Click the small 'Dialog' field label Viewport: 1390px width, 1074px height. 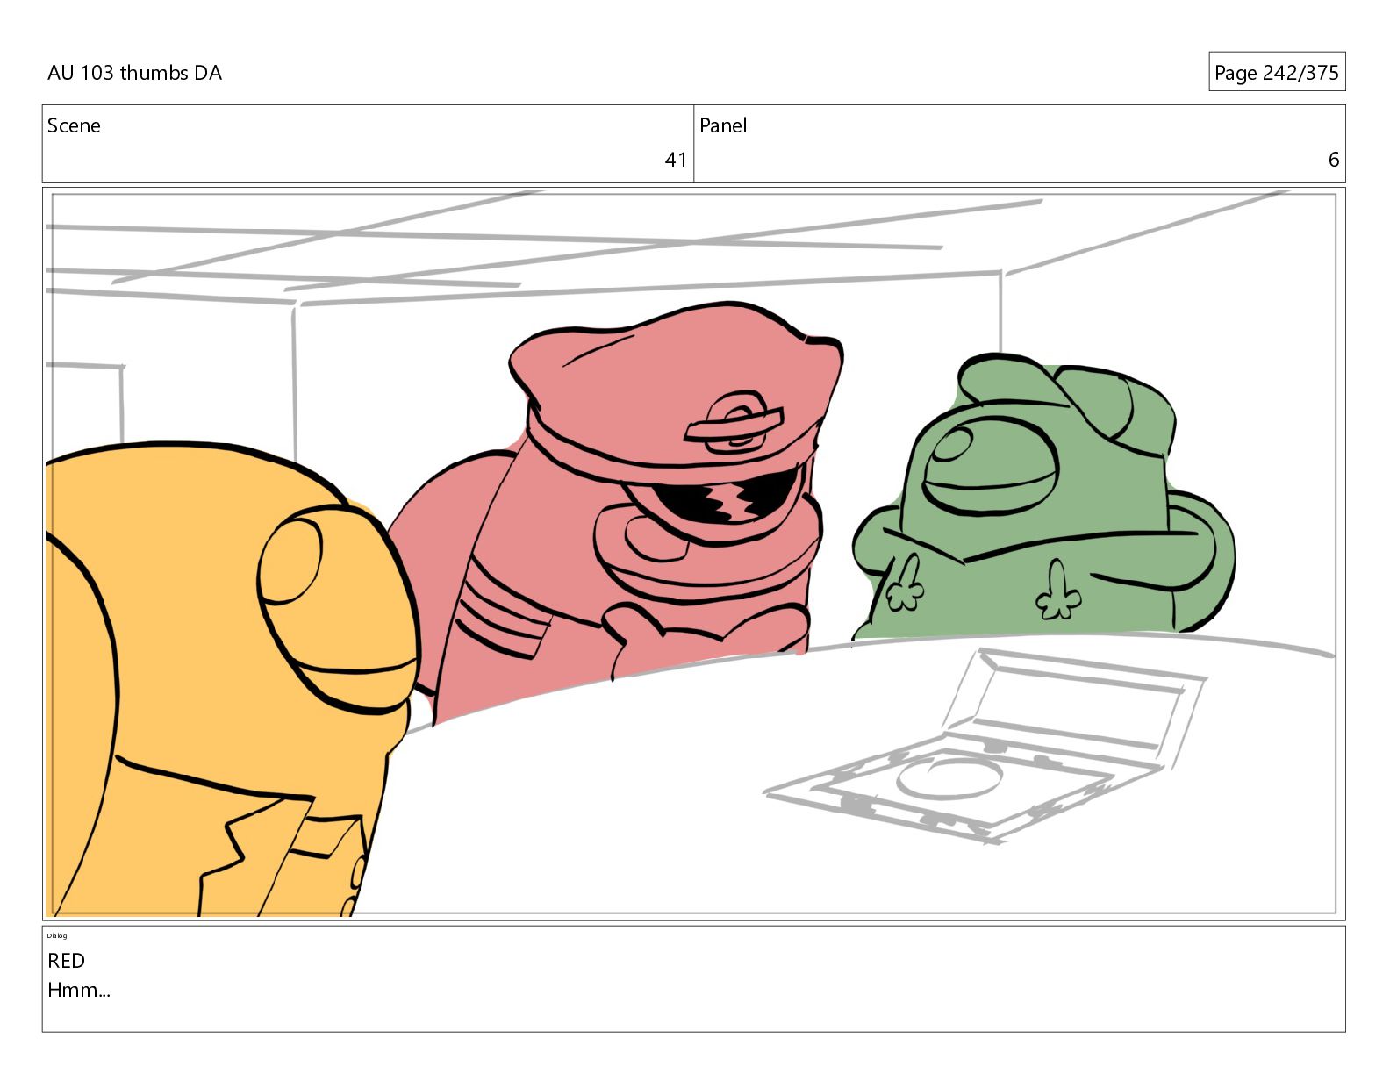pyautogui.click(x=57, y=935)
